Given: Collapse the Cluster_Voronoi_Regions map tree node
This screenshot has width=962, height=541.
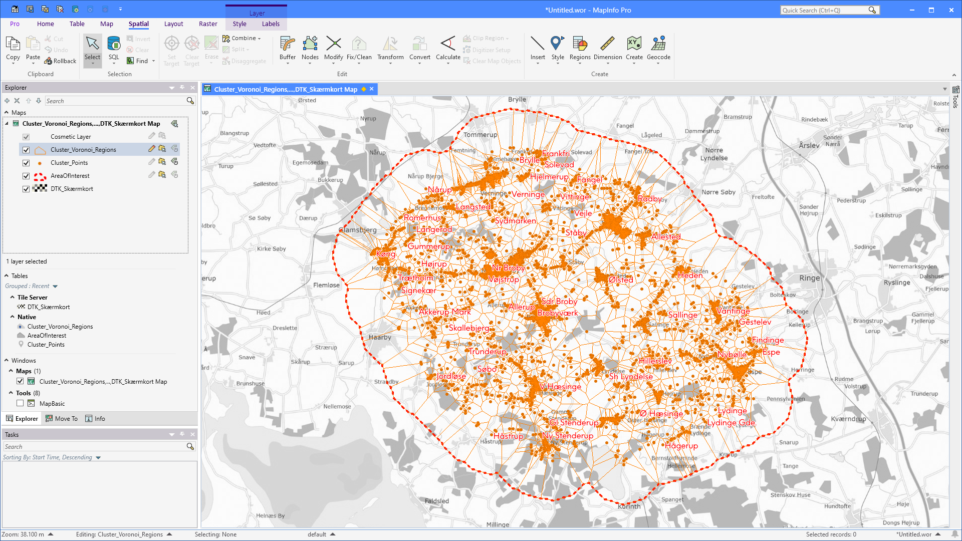Looking at the screenshot, I should point(7,123).
